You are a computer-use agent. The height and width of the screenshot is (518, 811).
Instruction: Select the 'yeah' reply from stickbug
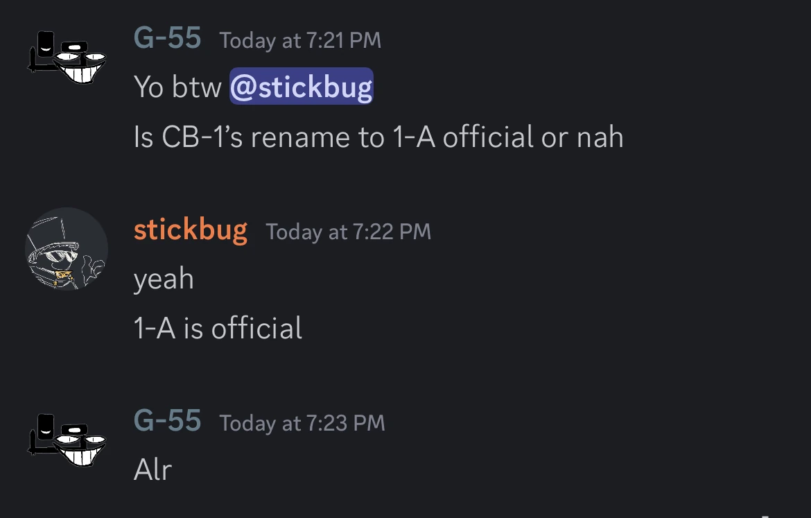(x=164, y=279)
